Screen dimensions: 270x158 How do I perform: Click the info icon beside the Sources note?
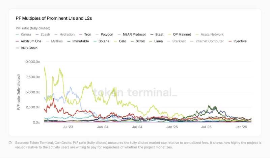tap(10, 143)
